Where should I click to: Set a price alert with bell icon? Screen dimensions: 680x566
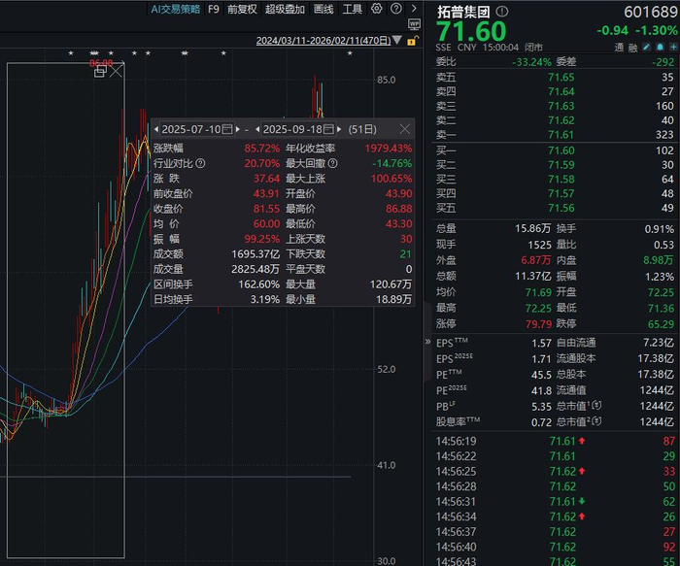(660, 47)
